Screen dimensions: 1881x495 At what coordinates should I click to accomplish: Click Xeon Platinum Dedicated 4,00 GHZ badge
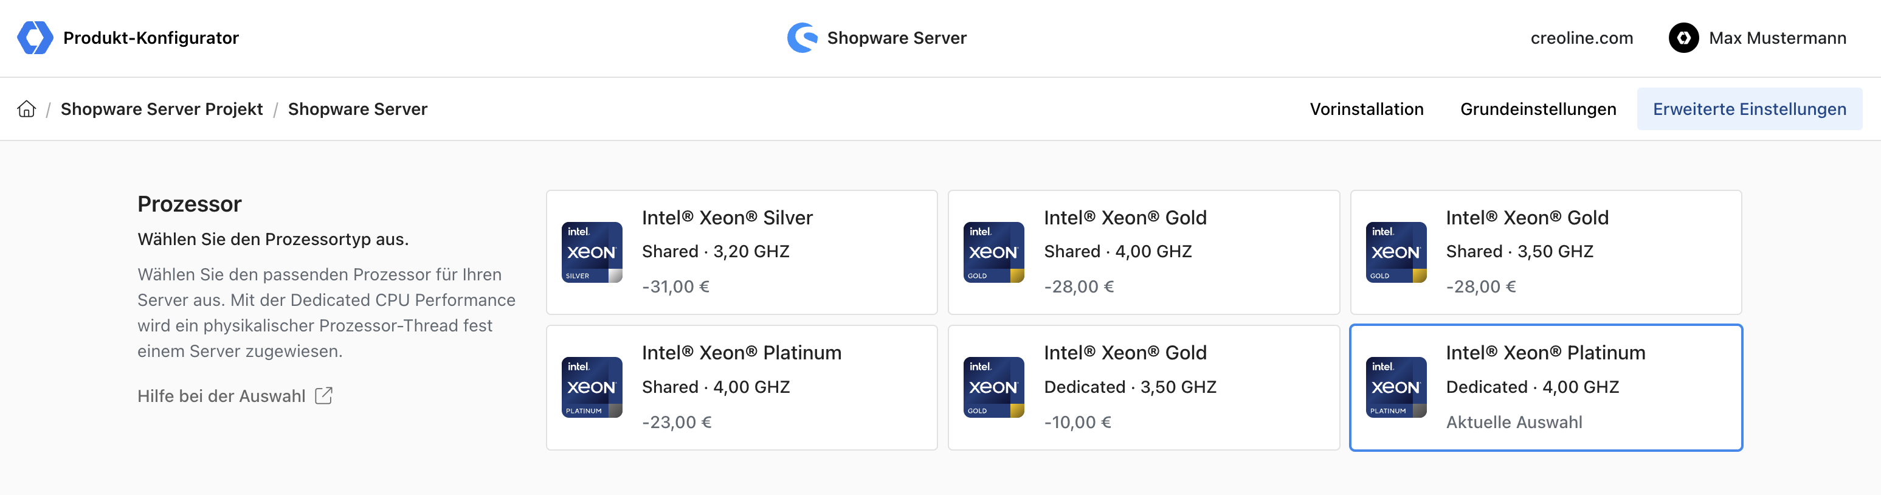click(1395, 388)
